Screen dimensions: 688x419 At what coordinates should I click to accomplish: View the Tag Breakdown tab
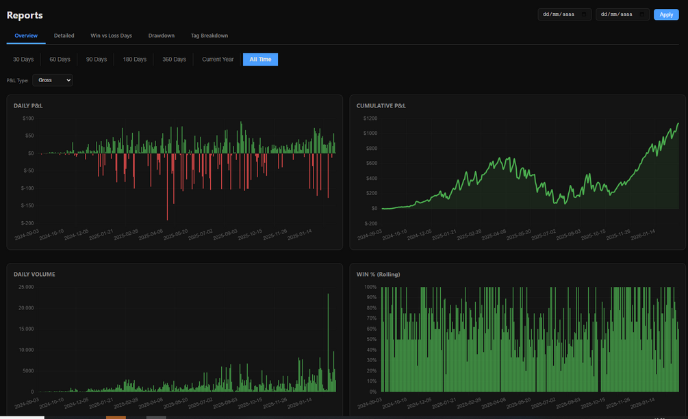[x=209, y=36]
